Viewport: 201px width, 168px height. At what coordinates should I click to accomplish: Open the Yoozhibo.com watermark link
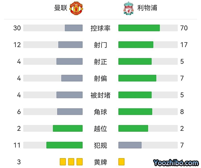176,163
